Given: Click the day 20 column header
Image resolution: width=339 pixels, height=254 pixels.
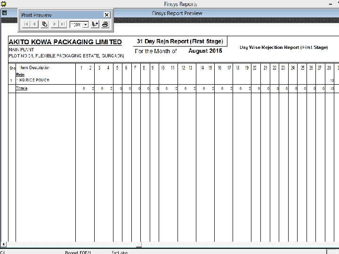Looking at the screenshot, I should point(254,68).
